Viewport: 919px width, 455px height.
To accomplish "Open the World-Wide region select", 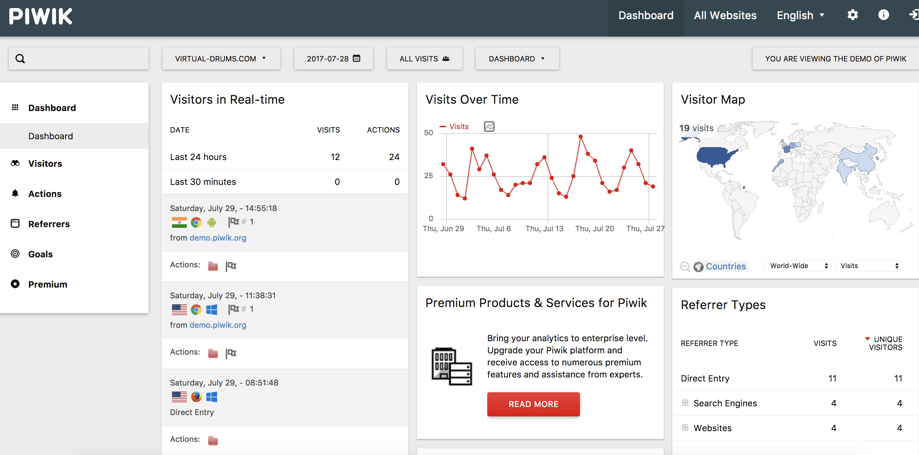I will (798, 266).
